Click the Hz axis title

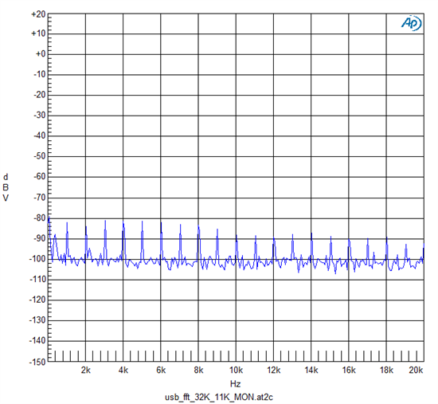[x=236, y=383]
